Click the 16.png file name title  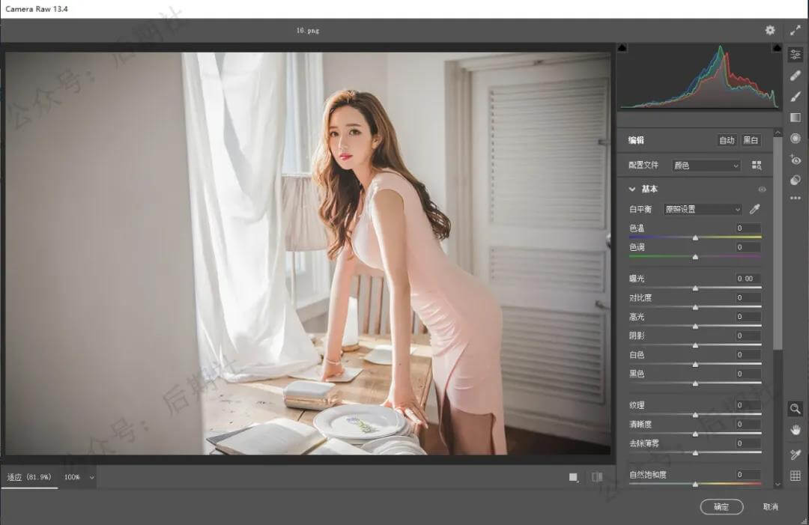308,31
